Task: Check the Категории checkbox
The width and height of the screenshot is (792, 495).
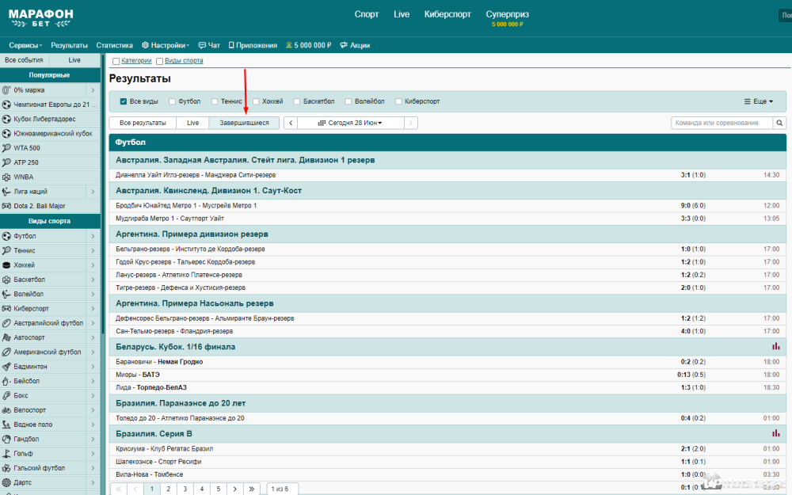Action: [116, 61]
